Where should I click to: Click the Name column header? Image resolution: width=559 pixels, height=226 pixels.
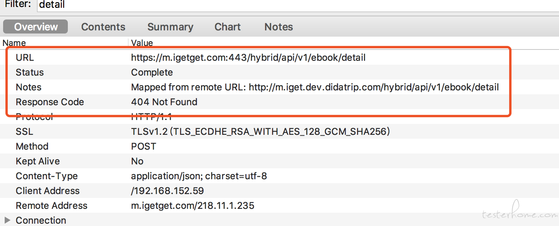[64, 43]
